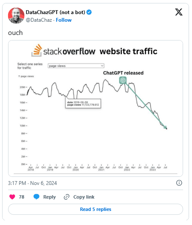192x225 pixels.
Task: Click the blue reply bubble icon
Action: (x=37, y=197)
